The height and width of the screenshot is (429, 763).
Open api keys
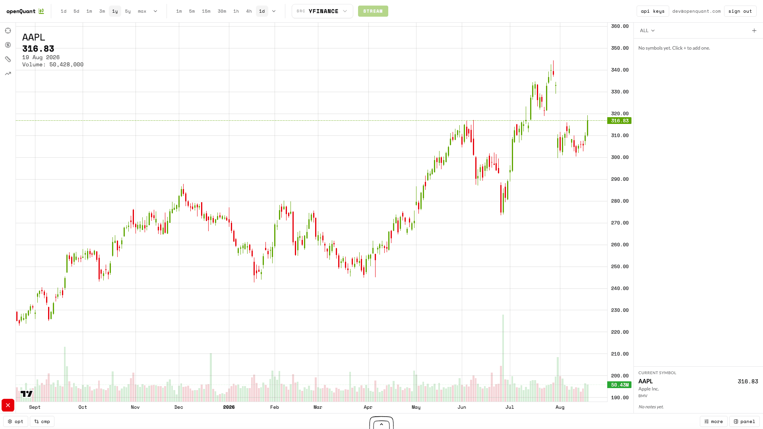pyautogui.click(x=653, y=11)
